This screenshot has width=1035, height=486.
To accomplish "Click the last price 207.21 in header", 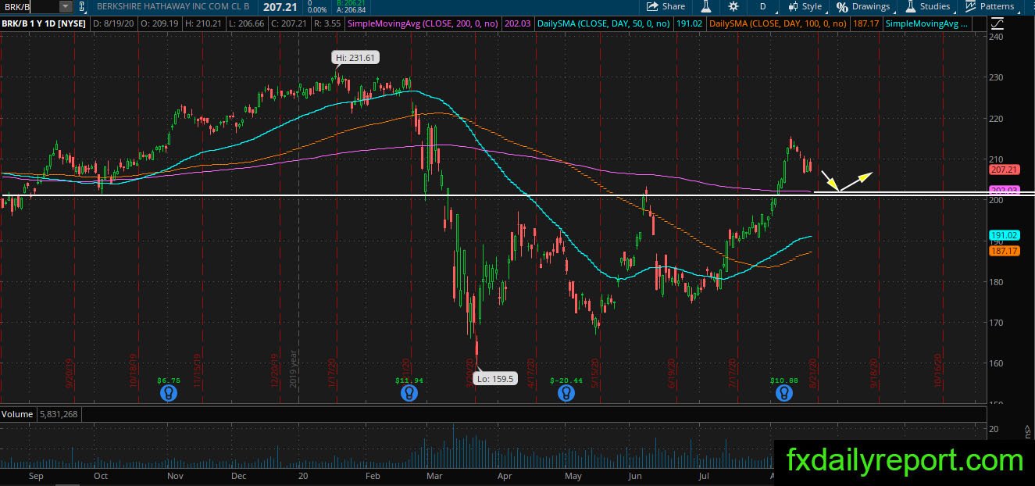I will (279, 6).
